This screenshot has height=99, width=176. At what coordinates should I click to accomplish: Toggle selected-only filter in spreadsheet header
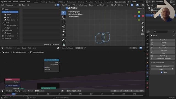click(x=56, y=5)
